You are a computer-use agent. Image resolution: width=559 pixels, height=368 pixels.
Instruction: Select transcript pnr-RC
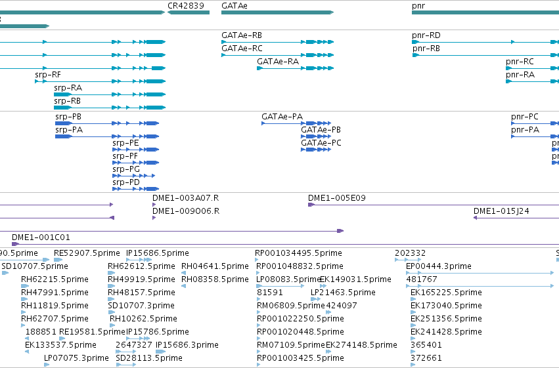tap(532, 68)
